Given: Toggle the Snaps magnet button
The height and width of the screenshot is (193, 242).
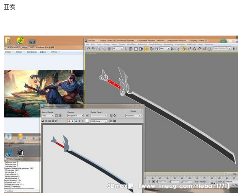Looking at the screenshot, I should click(189, 49).
